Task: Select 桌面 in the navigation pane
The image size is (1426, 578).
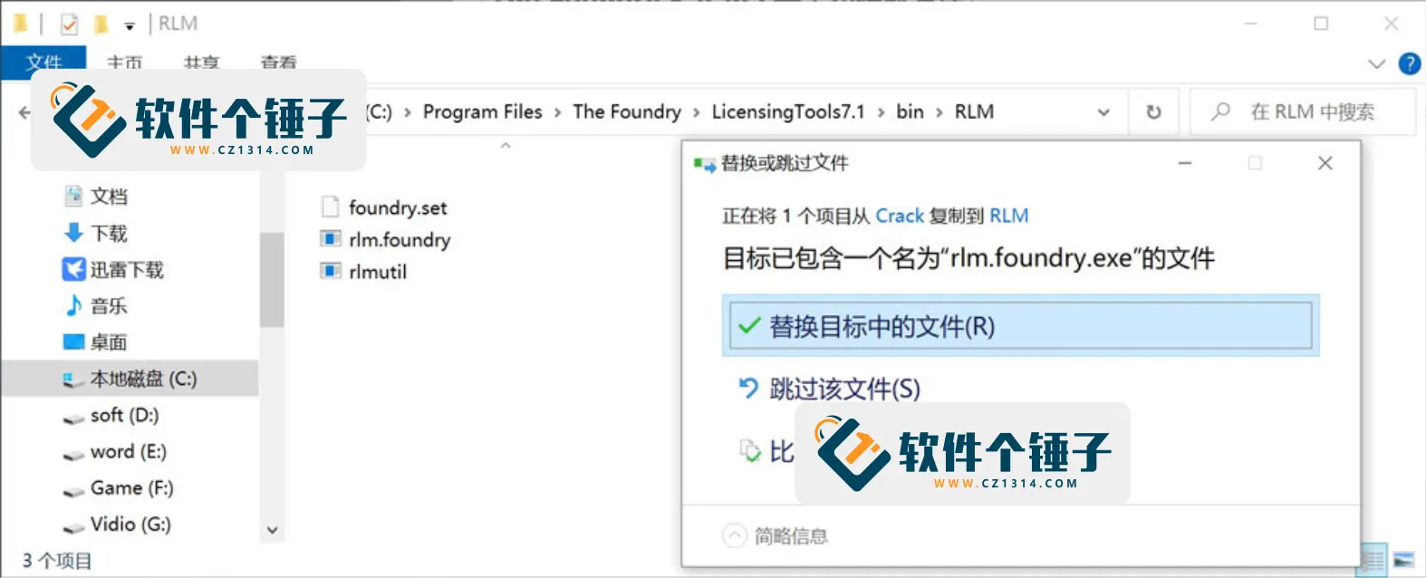Action: click(109, 342)
